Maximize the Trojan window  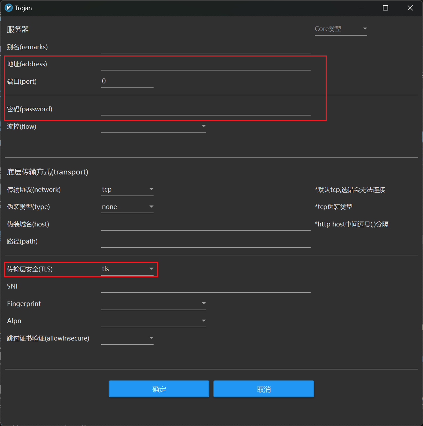(385, 8)
